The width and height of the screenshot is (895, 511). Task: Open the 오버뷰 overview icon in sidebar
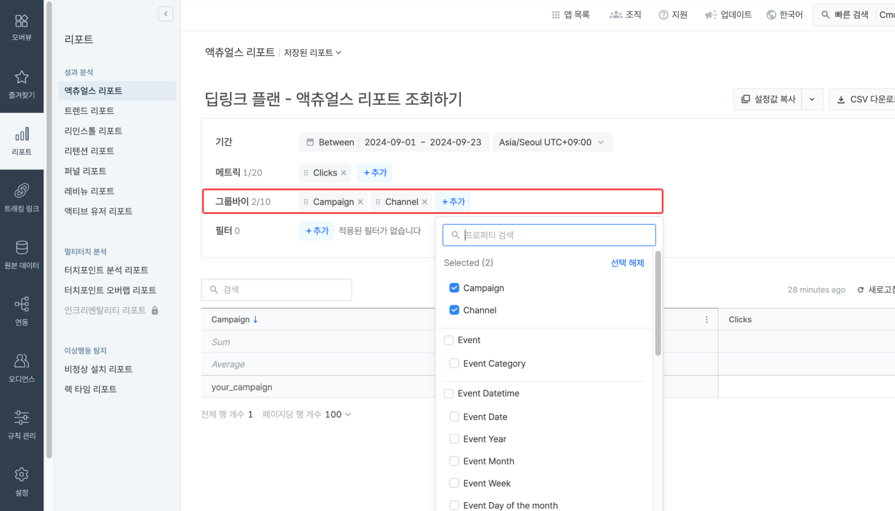[22, 21]
